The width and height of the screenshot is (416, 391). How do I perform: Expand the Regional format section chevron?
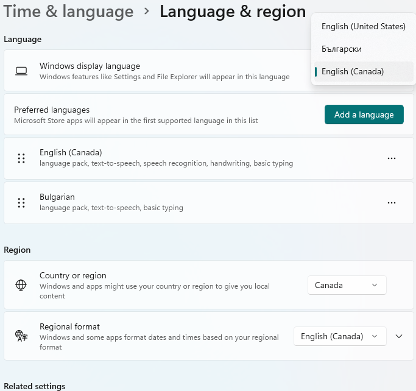coord(399,336)
